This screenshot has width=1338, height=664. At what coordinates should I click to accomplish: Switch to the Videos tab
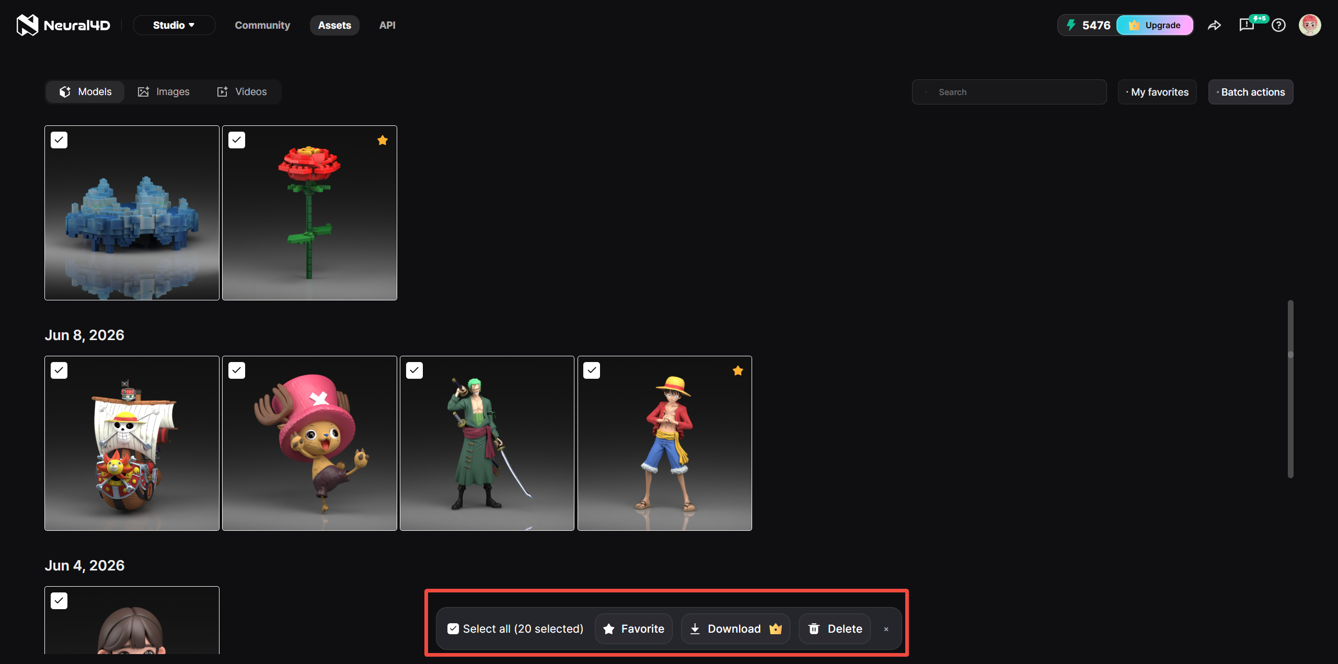pyautogui.click(x=242, y=92)
